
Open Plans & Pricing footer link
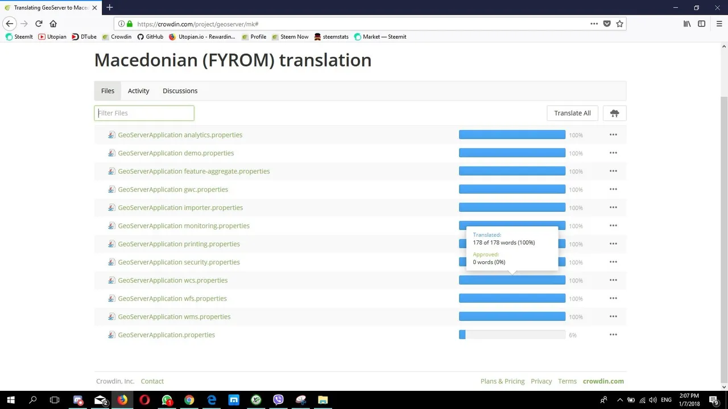(503, 381)
